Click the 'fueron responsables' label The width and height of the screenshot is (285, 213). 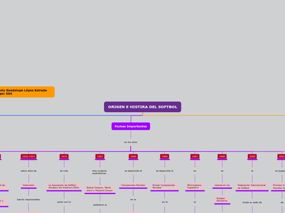point(28,199)
